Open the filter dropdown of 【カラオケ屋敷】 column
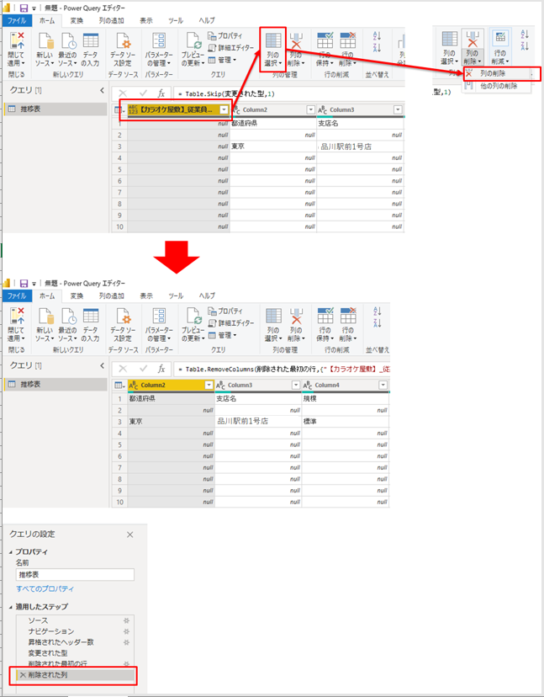 [x=224, y=109]
